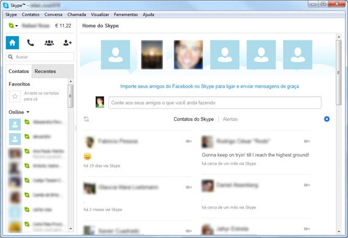Click the main feed scrollbar down arrow

tap(339, 231)
